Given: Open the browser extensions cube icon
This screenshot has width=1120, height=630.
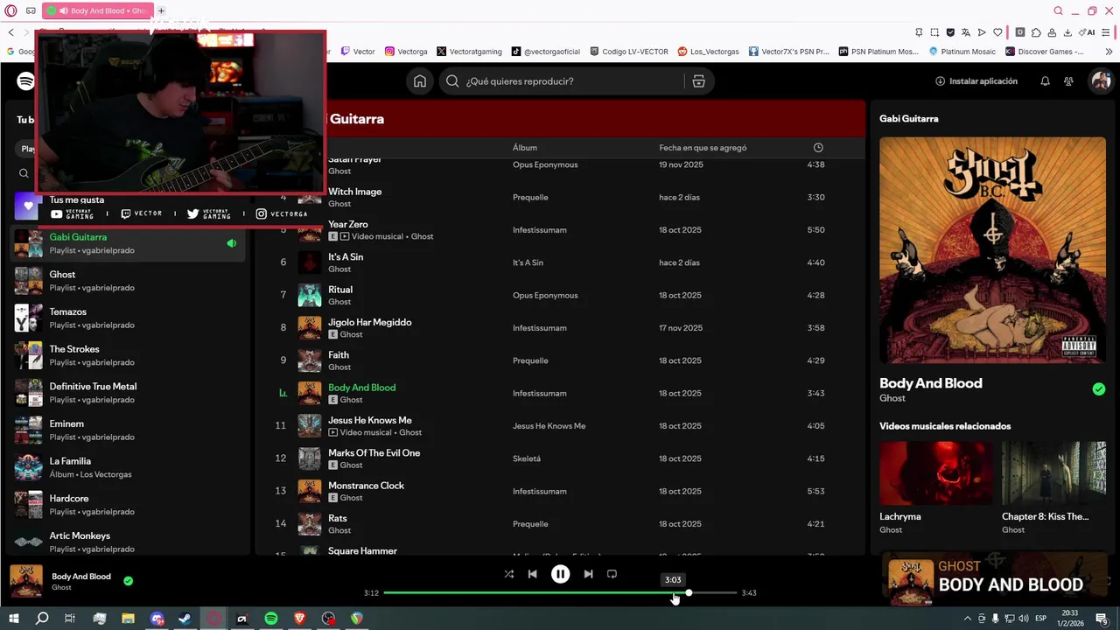Looking at the screenshot, I should [1036, 32].
